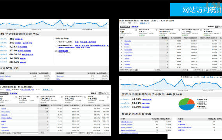This screenshot has height=140, width=222.
Task: Click the sparkline icon beside 460
Action: 4,39
